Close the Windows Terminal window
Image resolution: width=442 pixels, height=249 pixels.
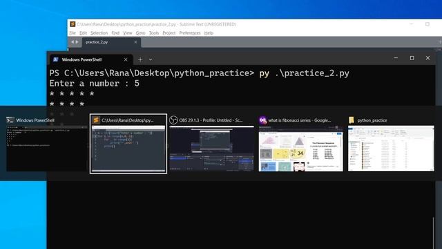click(427, 58)
